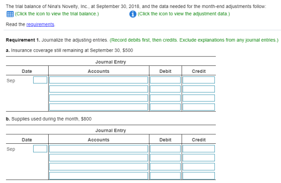Open the requirements link
Image resolution: width=281 pixels, height=183 pixels.
pos(40,25)
